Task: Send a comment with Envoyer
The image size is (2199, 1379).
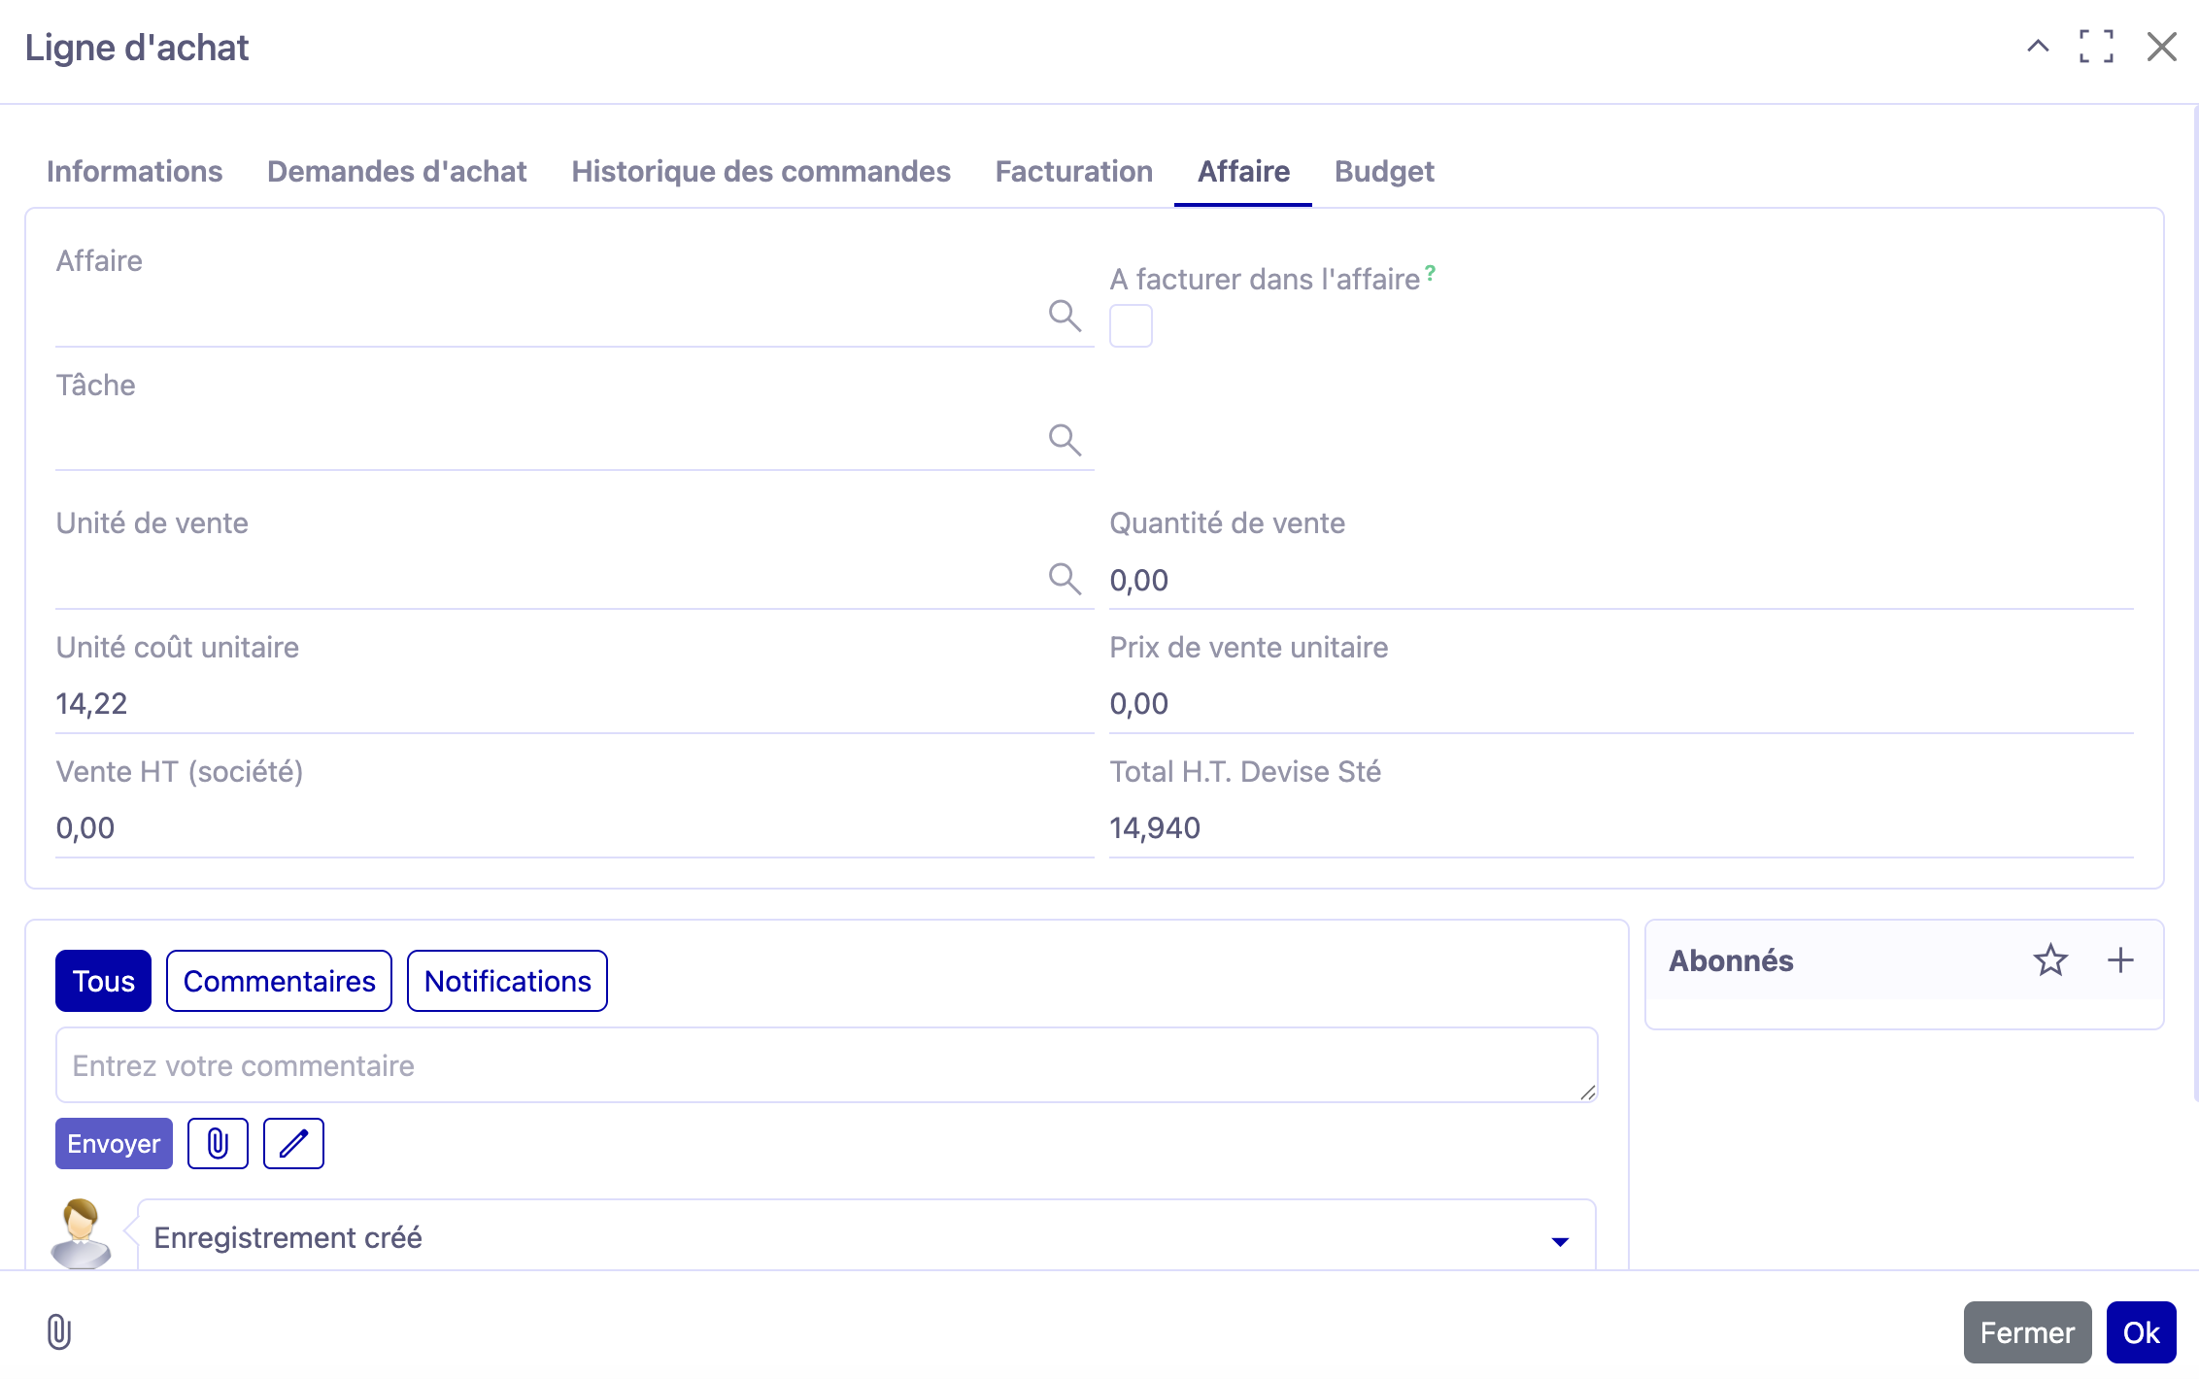Action: tap(113, 1143)
